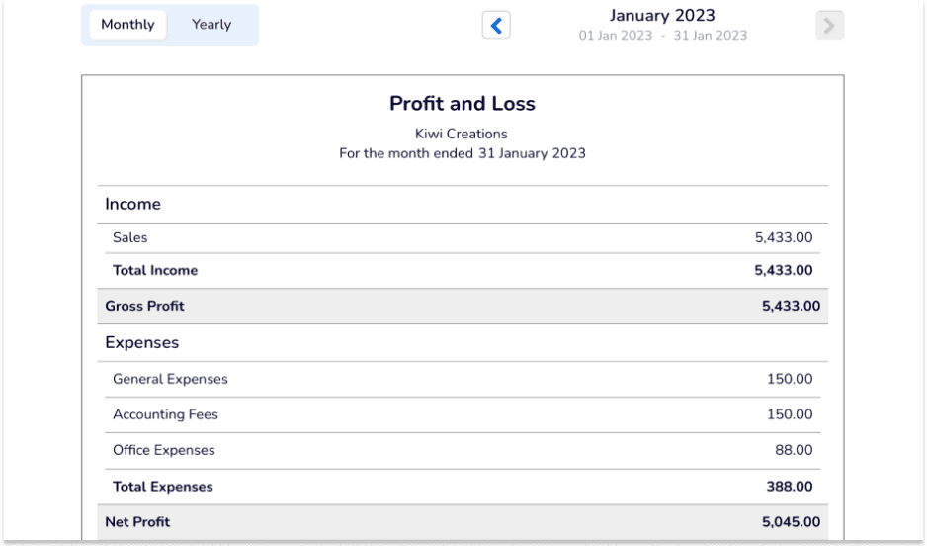Viewport: 927px width, 546px height.
Task: Select the Total Expenses row
Action: [463, 487]
